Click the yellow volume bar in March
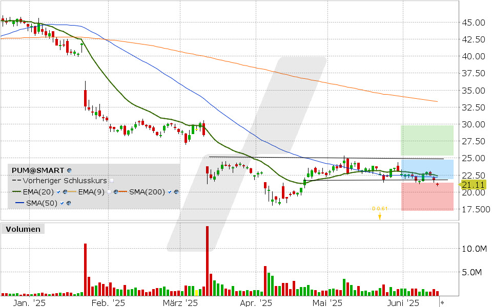The image size is (492, 307). pyautogui.click(x=197, y=293)
